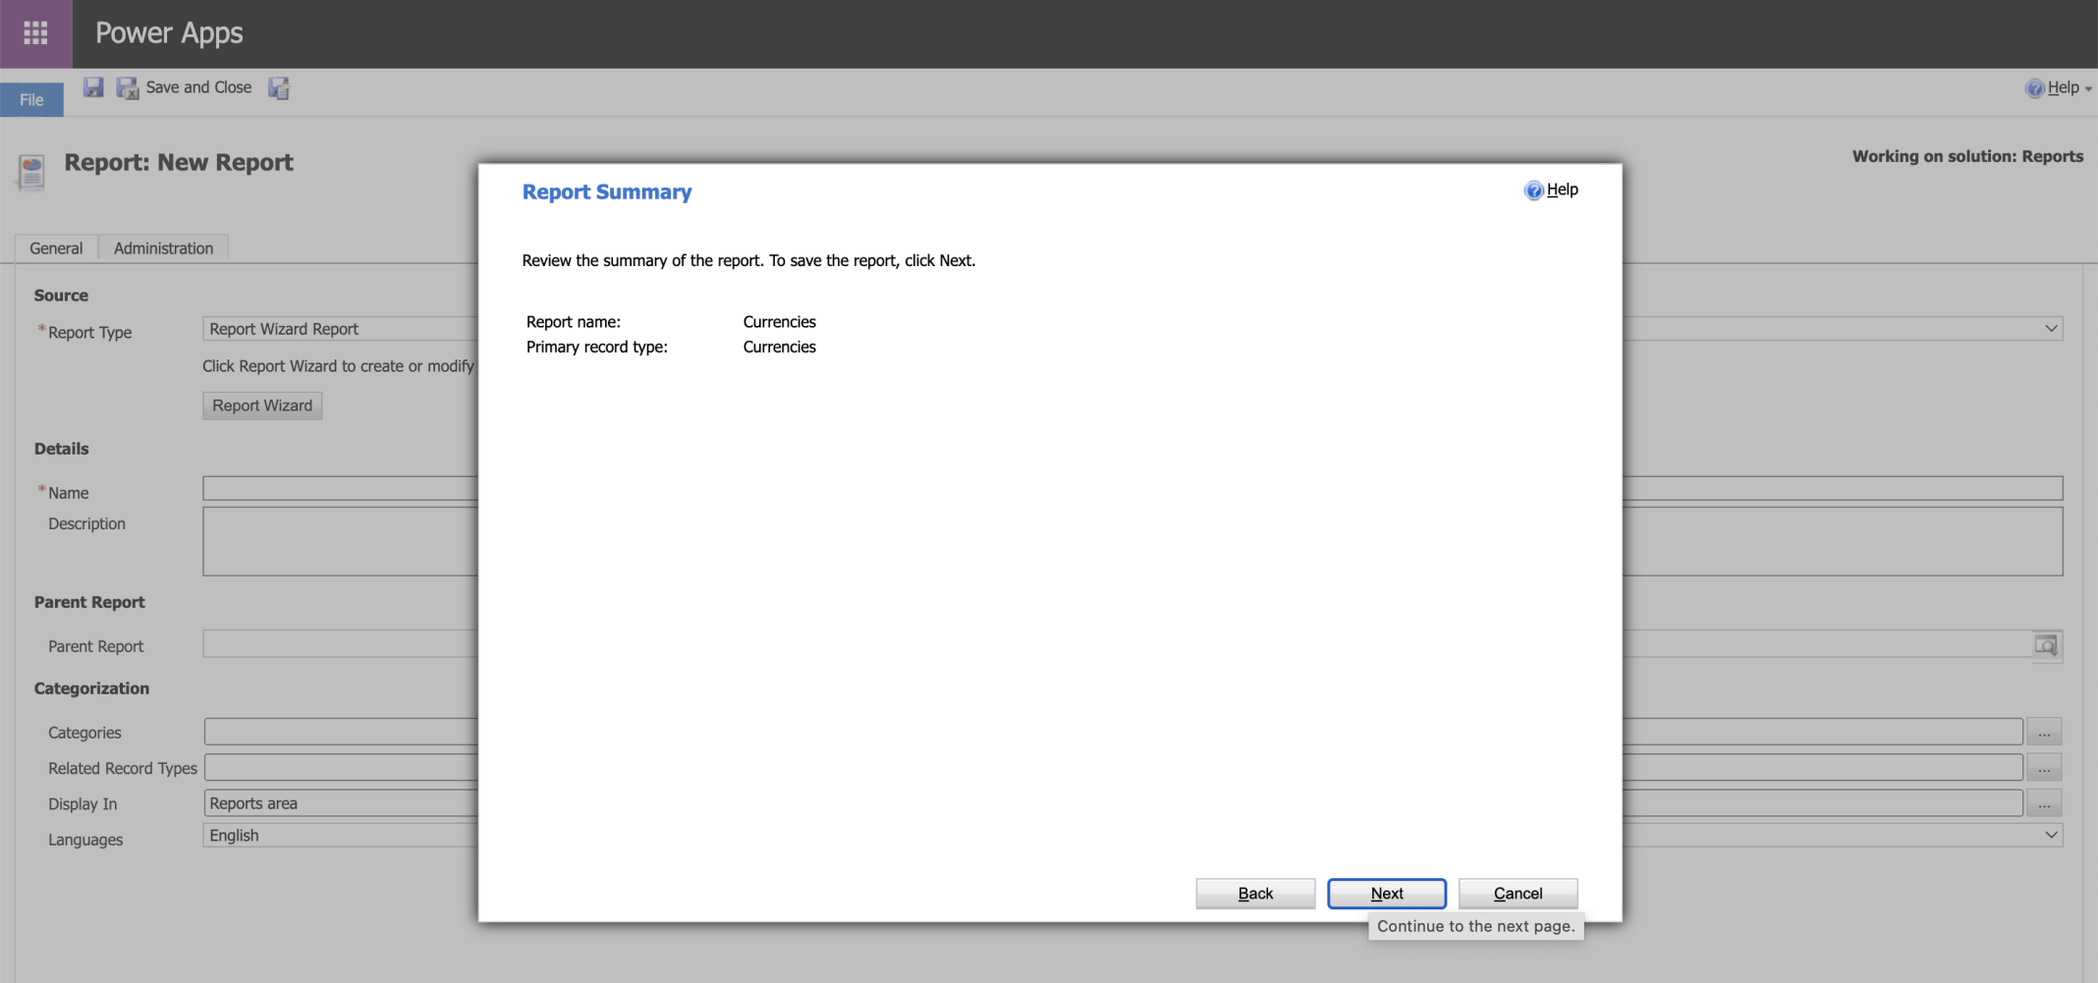Click the Save and New icon

pyautogui.click(x=279, y=88)
